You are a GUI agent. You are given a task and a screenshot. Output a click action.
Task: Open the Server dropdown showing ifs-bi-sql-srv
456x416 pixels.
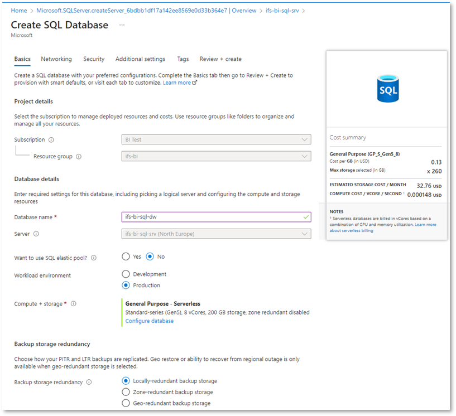[x=216, y=234]
